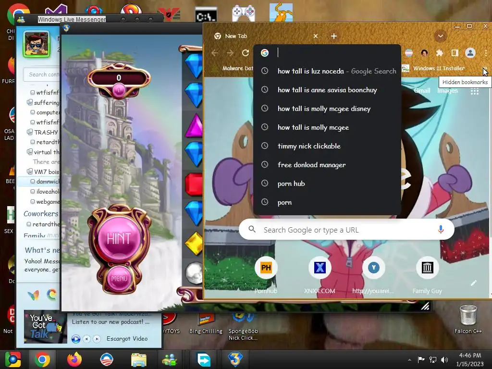
Task: Open the Google apps grid
Action: tap(474, 91)
